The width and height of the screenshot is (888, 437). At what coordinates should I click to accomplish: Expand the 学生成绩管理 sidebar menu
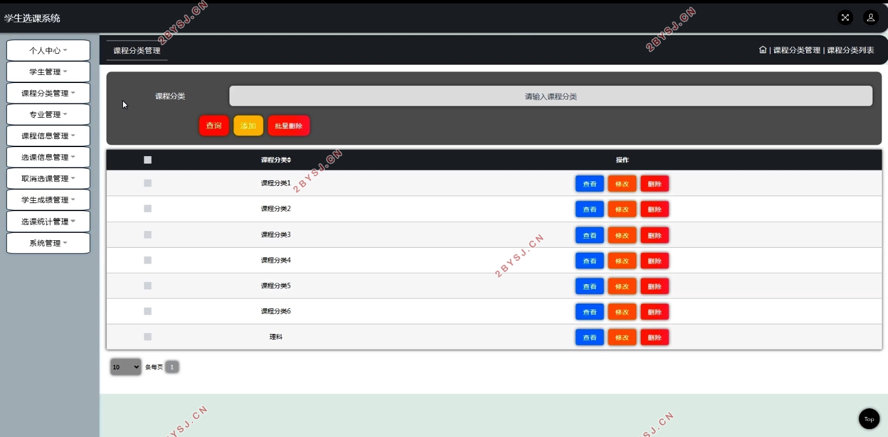click(x=48, y=200)
